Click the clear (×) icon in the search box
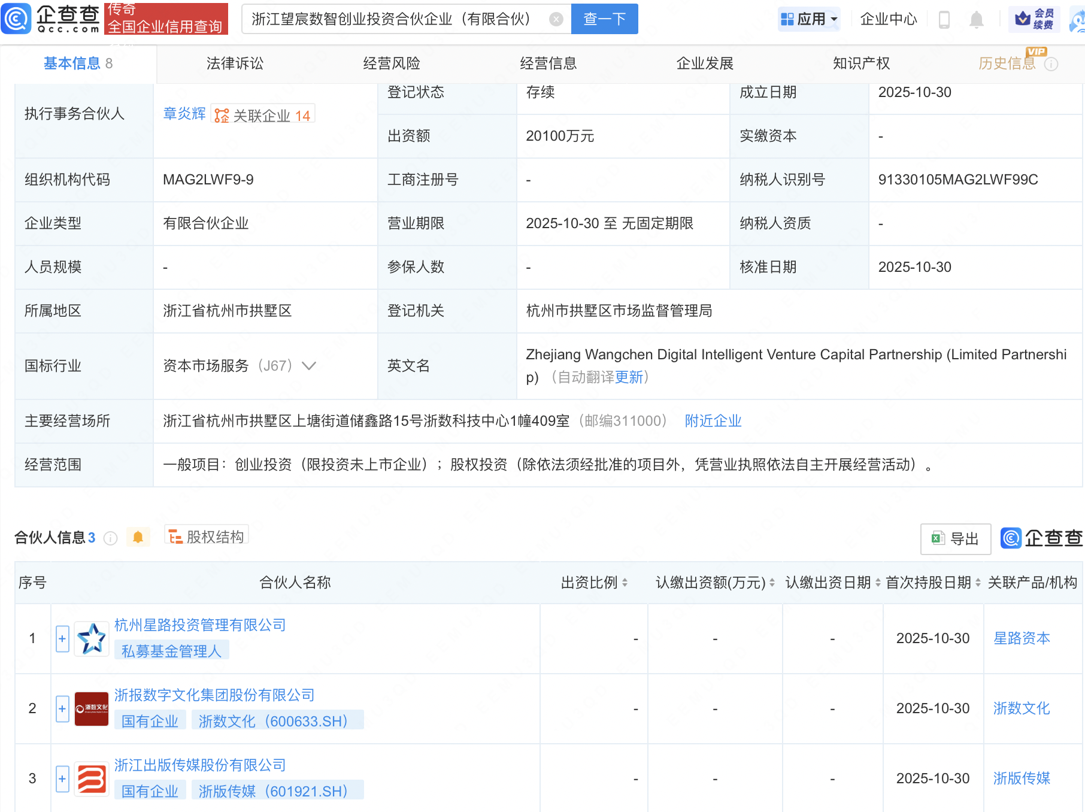The height and width of the screenshot is (812, 1085). (556, 19)
